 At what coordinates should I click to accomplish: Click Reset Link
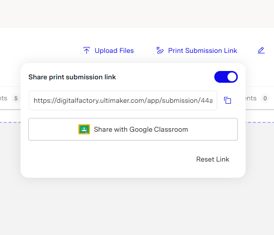pyautogui.click(x=212, y=159)
